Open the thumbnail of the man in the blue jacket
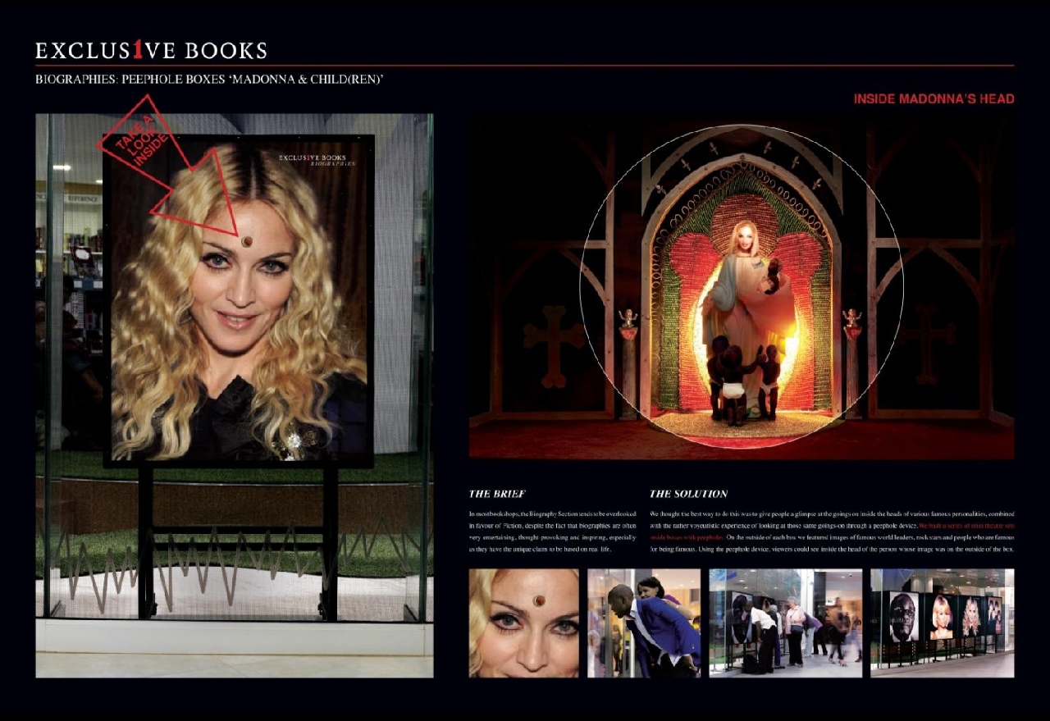This screenshot has height=721, width=1050. 644,623
